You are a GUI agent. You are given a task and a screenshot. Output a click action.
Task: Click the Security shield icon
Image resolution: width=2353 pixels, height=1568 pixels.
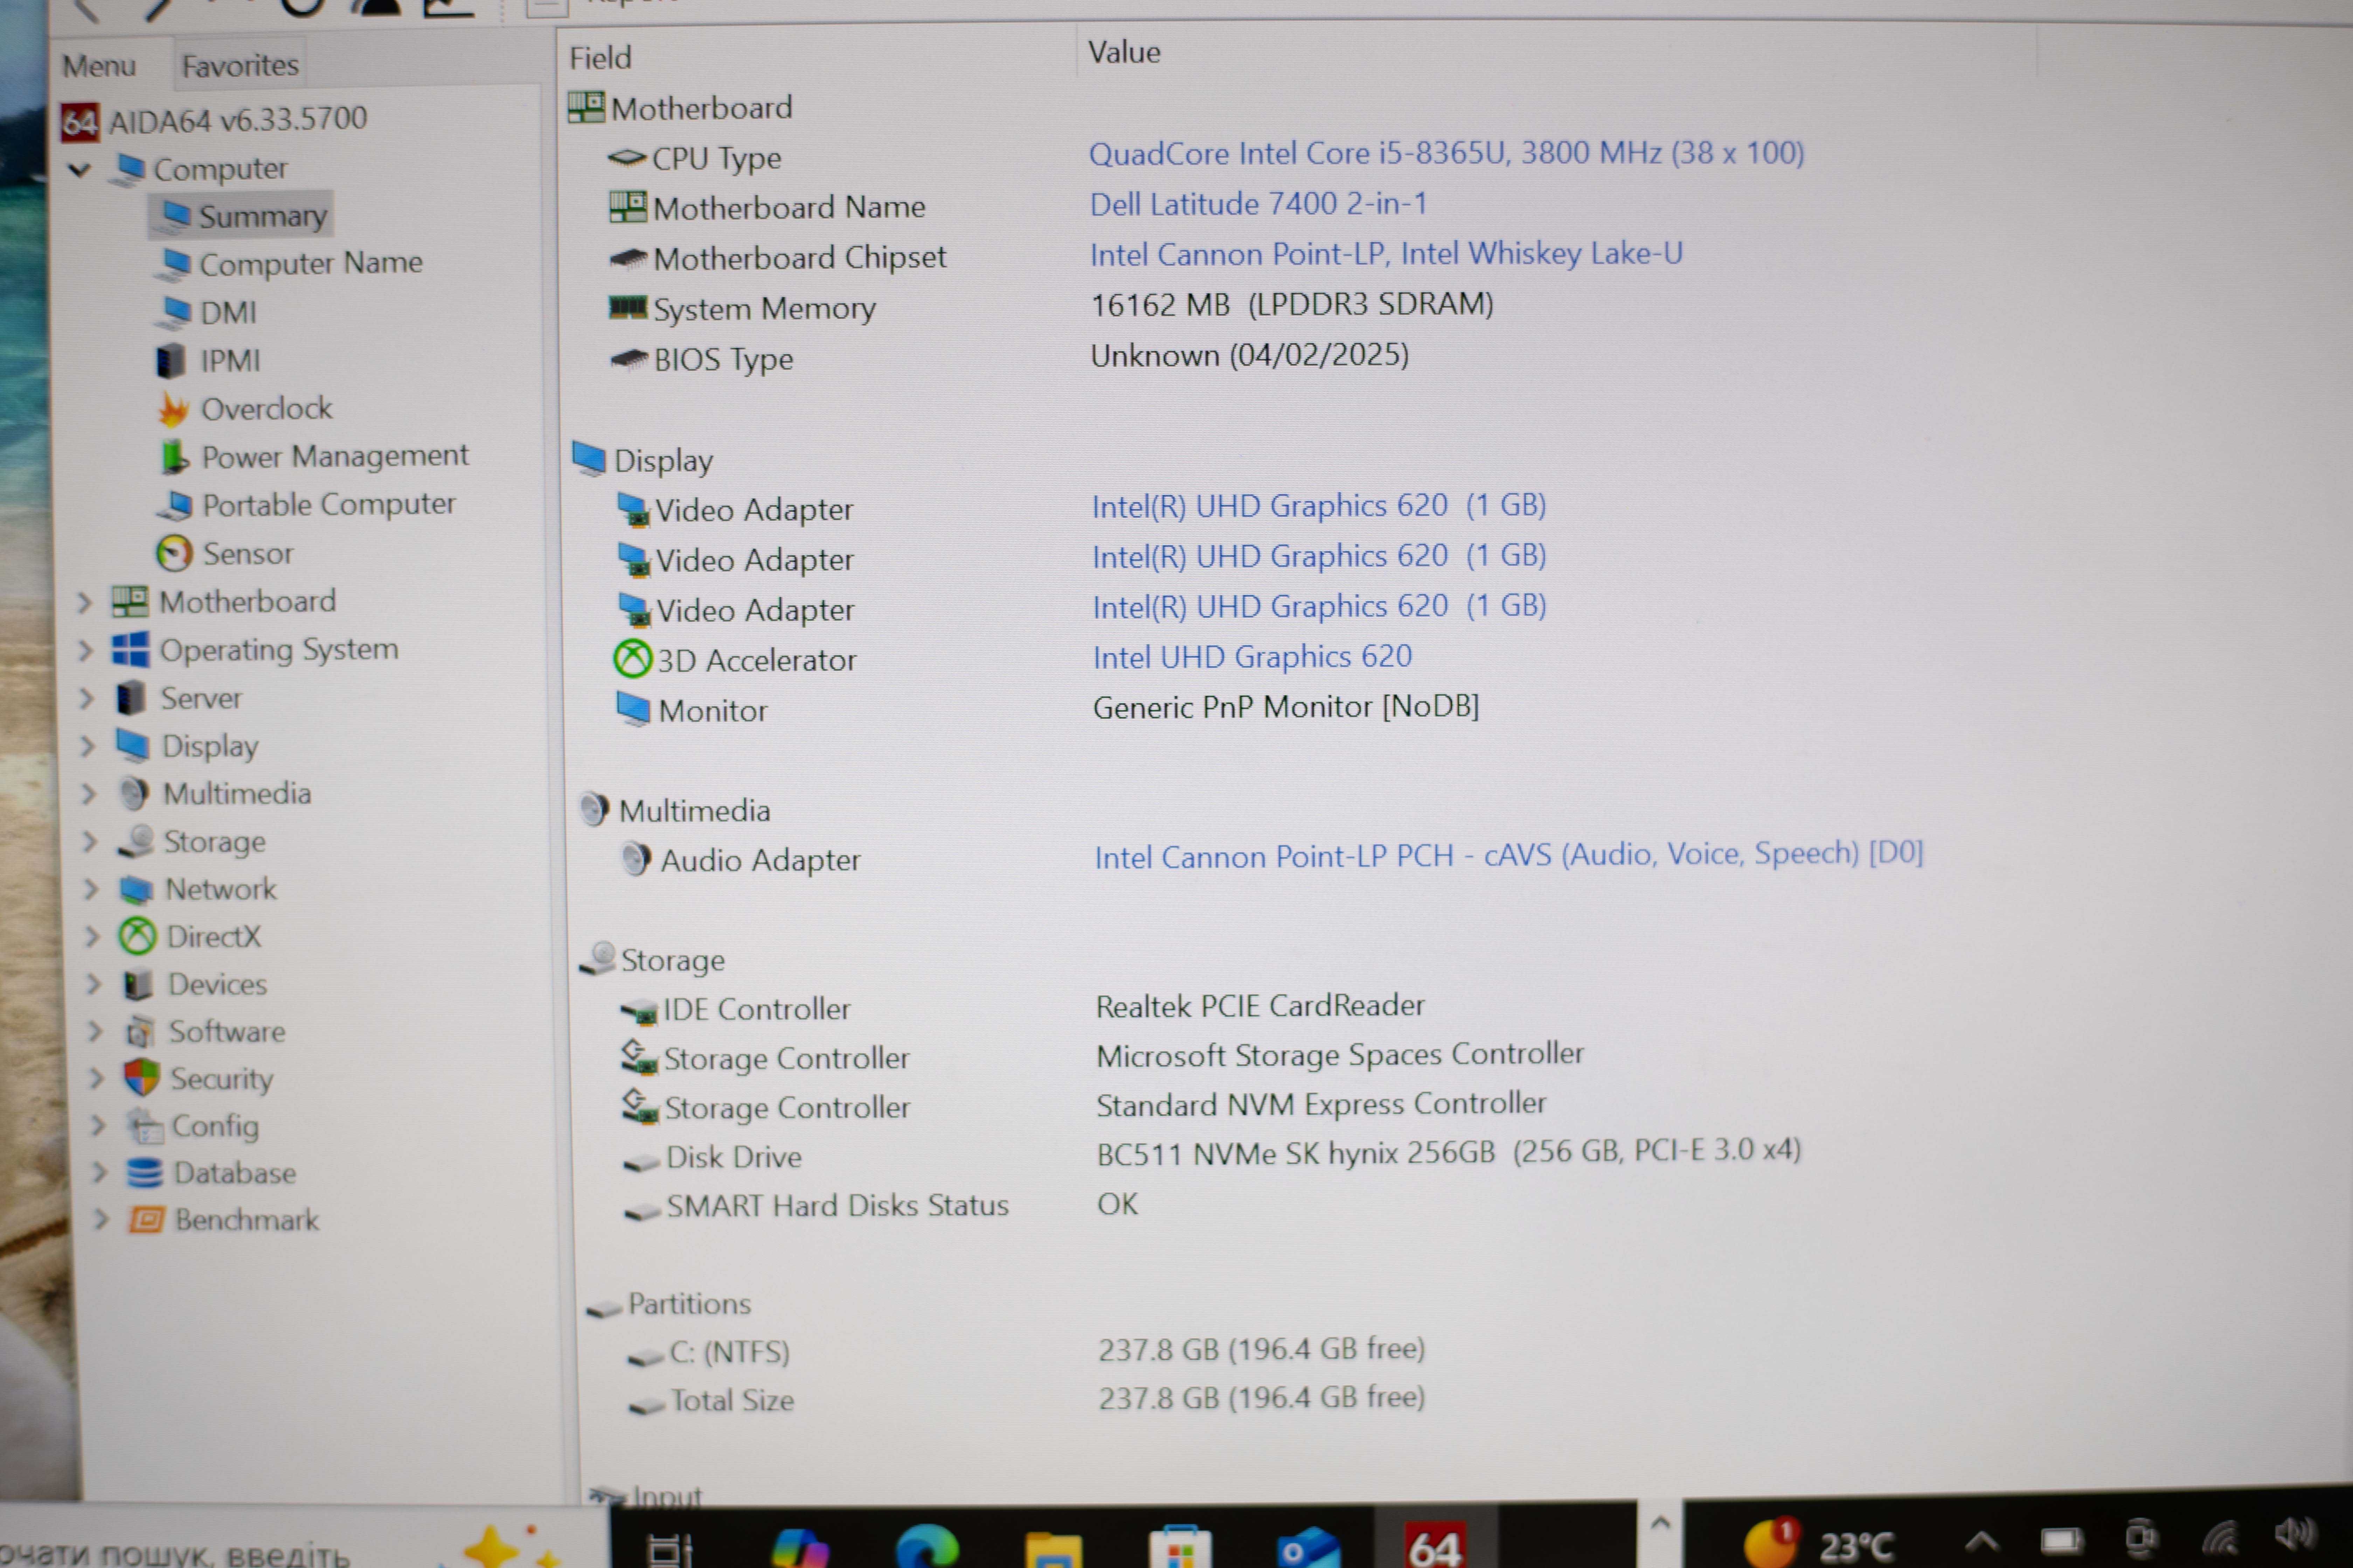click(142, 1078)
